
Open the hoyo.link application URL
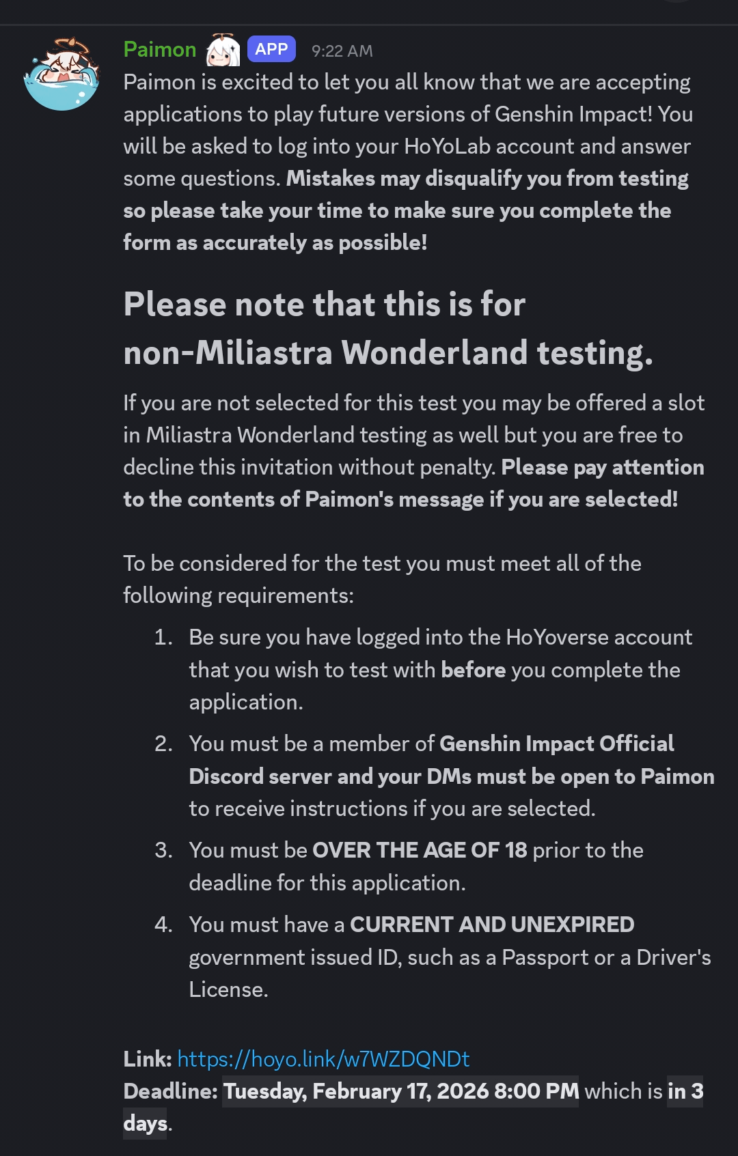click(x=323, y=1059)
